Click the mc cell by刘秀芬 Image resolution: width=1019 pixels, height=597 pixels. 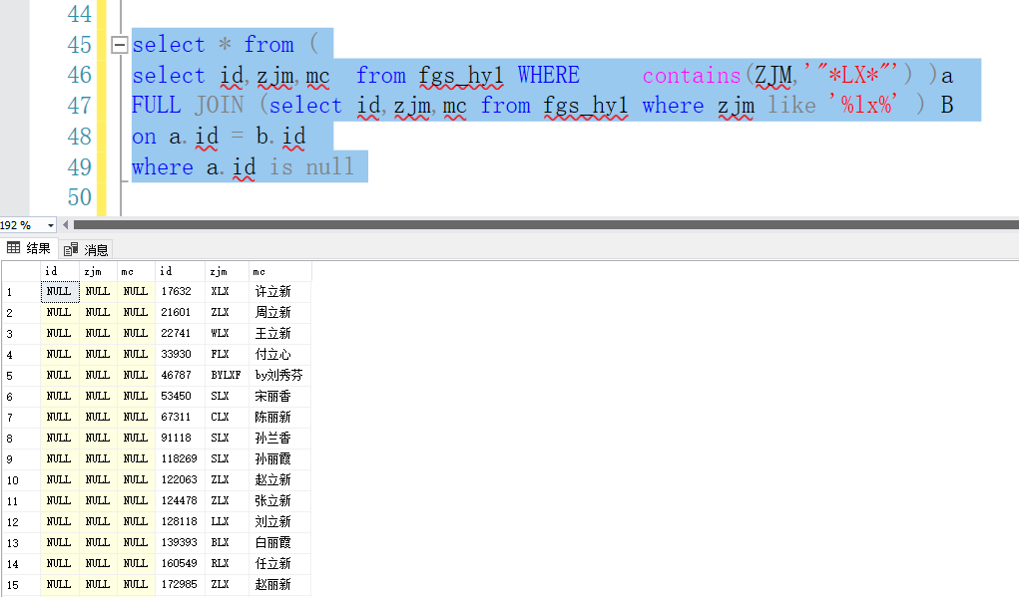tap(280, 375)
